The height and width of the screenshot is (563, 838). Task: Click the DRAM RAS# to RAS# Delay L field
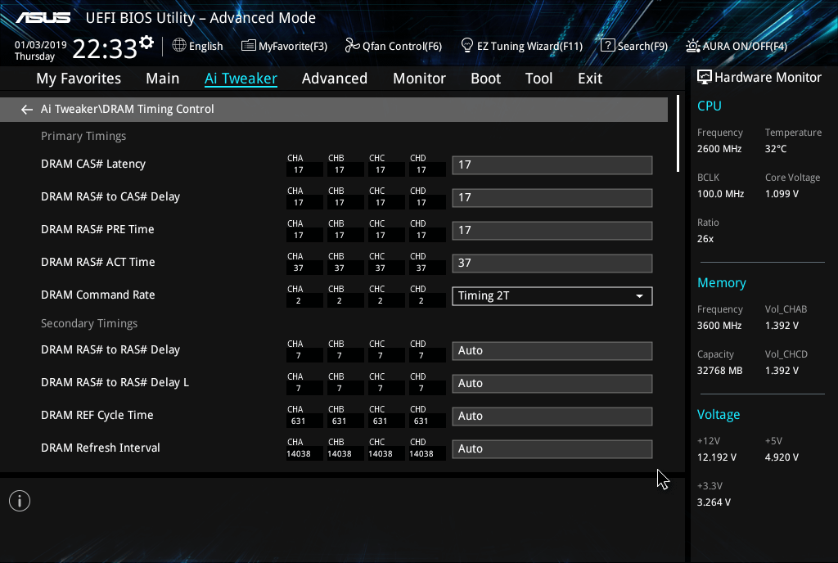pos(552,384)
